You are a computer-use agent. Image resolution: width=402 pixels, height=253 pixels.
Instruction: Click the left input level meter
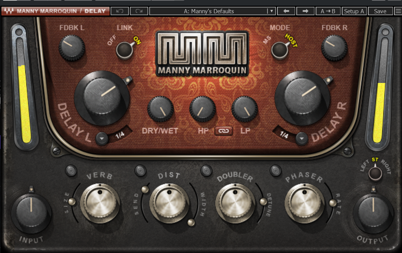click(24, 87)
